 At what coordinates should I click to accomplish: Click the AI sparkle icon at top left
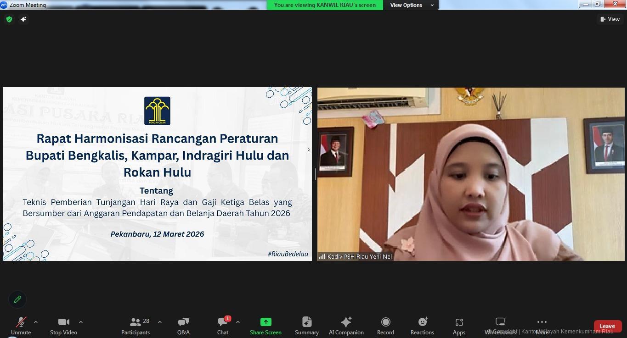(x=23, y=19)
